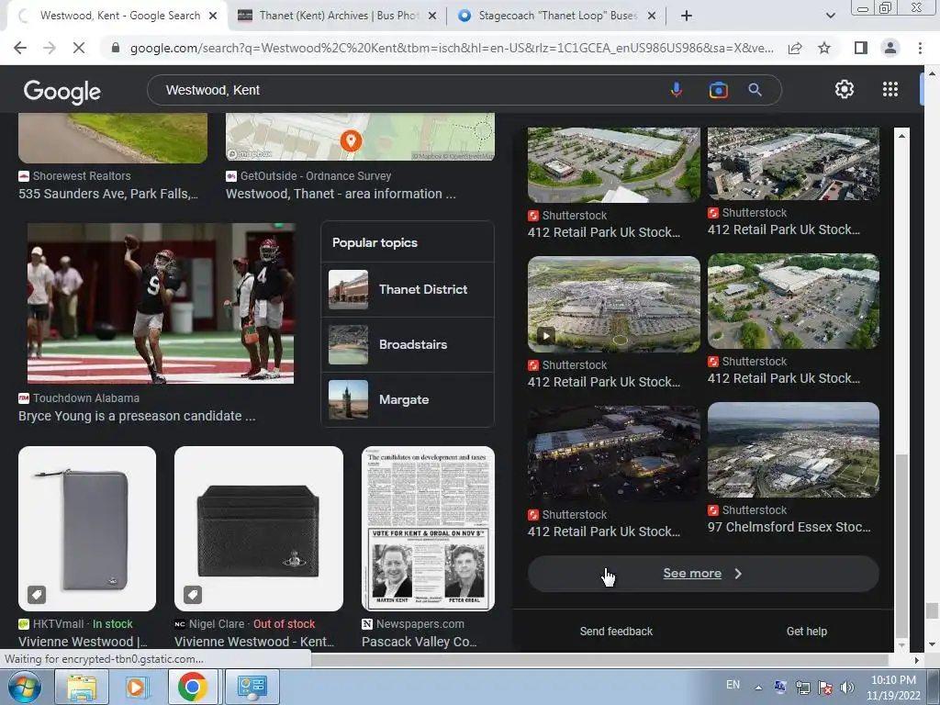
Task: Click the EN language indicator
Action: click(733, 685)
